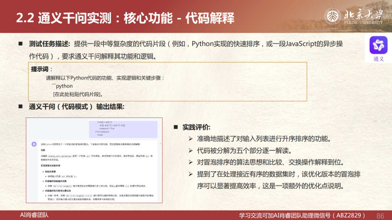Click the '北京大学' calligraphy text
This screenshot has height=220, width=392.
click(x=363, y=14)
